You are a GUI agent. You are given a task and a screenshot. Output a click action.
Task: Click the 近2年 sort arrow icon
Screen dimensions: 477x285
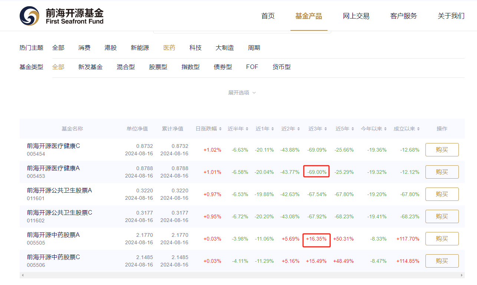pos(298,129)
